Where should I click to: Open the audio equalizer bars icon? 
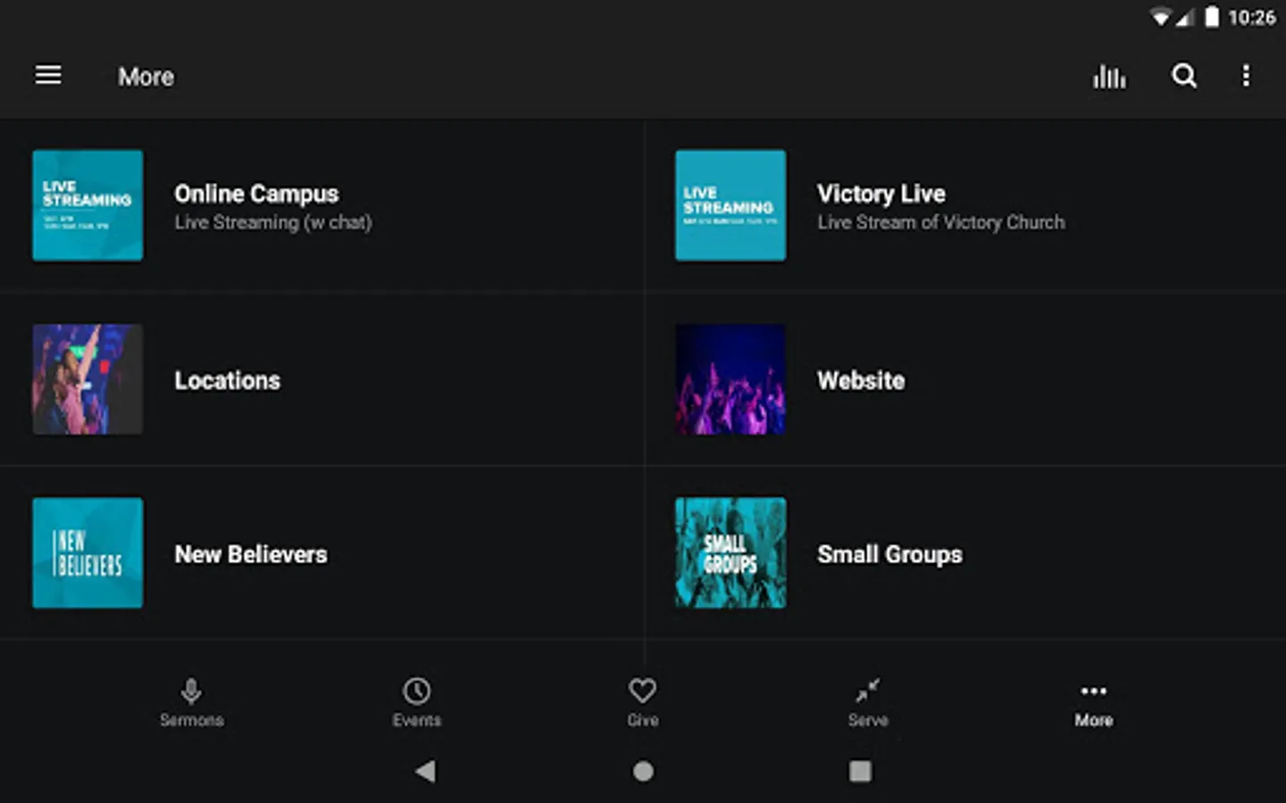coord(1109,77)
